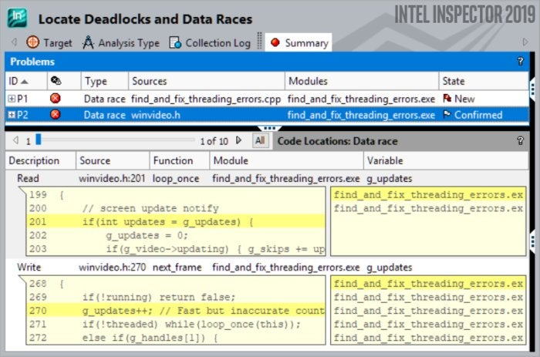Click the code location slider handle
The width and height of the screenshot is (540, 357).
pos(39,140)
